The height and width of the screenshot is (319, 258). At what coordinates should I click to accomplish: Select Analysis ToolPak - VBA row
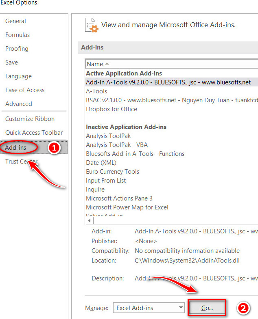pos(117,145)
